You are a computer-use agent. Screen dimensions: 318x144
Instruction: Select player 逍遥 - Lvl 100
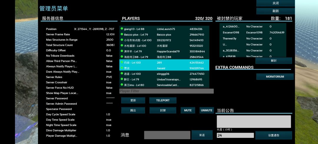(x=164, y=74)
